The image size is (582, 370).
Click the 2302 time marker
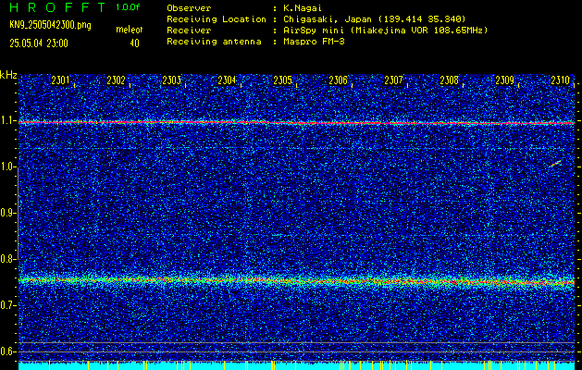pyautogui.click(x=116, y=80)
